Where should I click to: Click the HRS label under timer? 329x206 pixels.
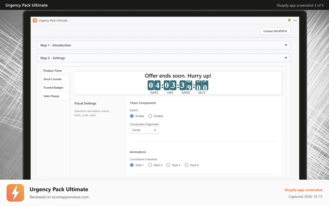coord(170,93)
